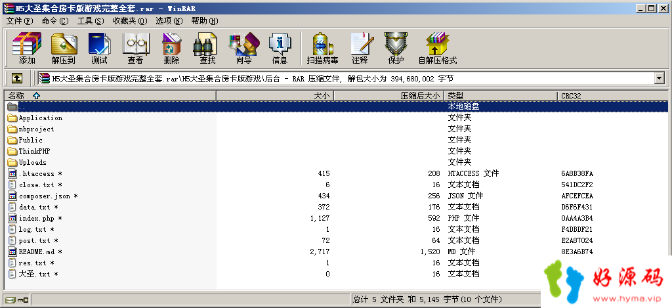Image resolution: width=672 pixels, height=308 pixels.
Task: Click the size value 2,717
Action: point(320,252)
